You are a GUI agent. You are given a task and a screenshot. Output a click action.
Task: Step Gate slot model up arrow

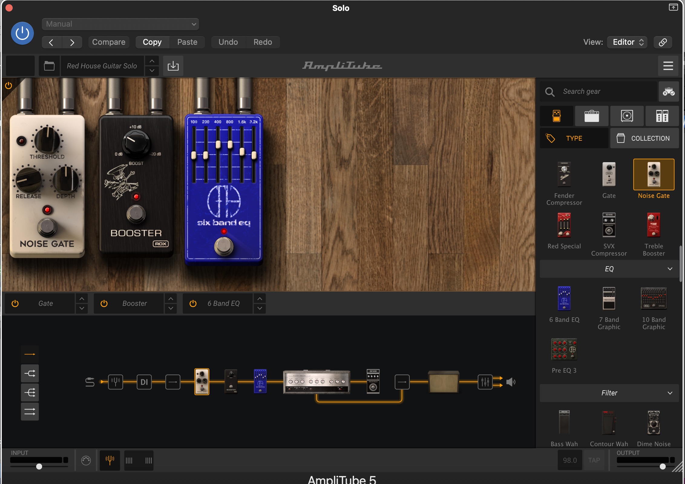coord(82,299)
